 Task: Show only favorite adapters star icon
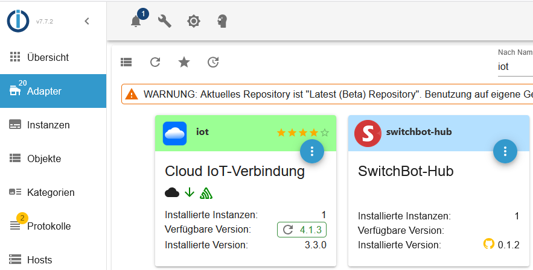point(184,61)
